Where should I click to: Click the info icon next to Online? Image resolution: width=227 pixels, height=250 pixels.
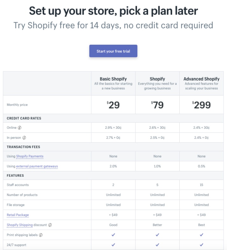pyautogui.click(x=19, y=128)
